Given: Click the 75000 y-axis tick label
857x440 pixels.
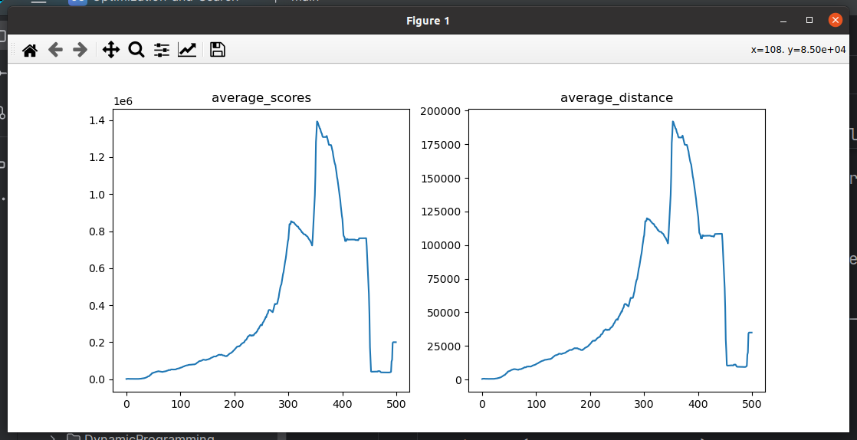Looking at the screenshot, I should coord(445,279).
